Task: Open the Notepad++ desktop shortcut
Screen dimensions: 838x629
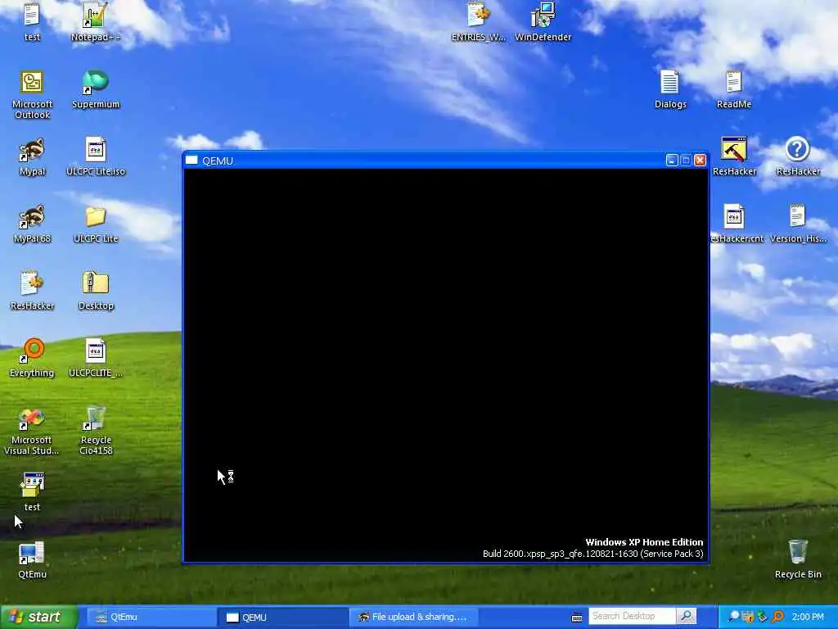Action: (96, 21)
